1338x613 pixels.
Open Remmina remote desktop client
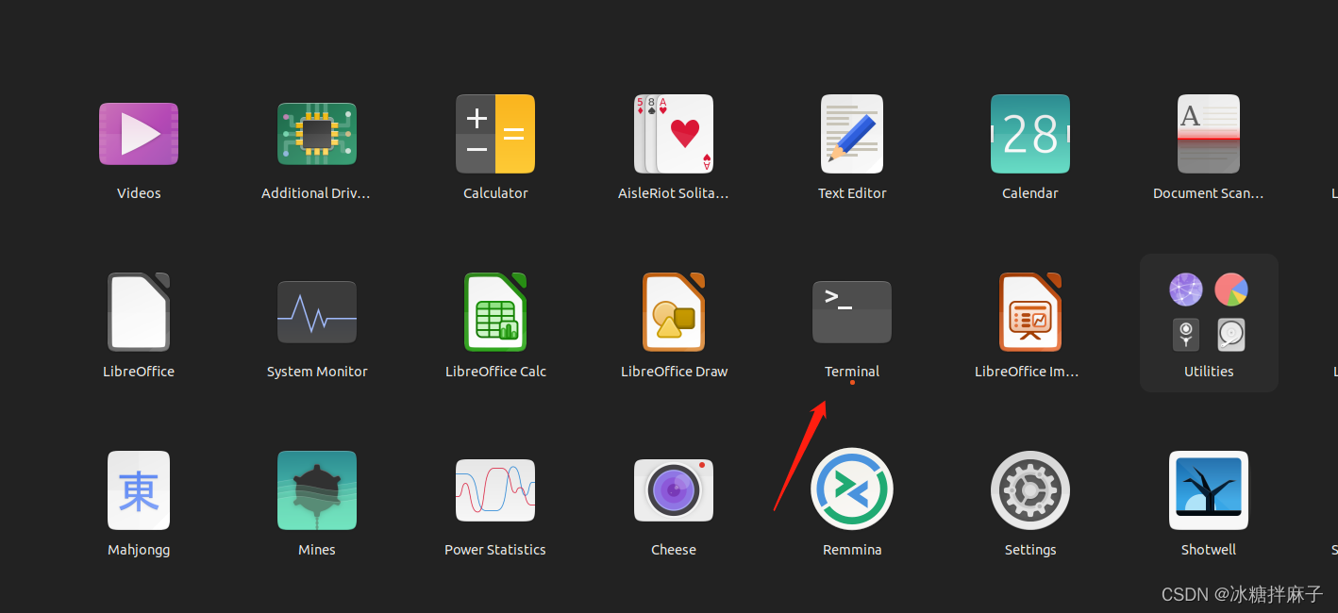click(852, 490)
